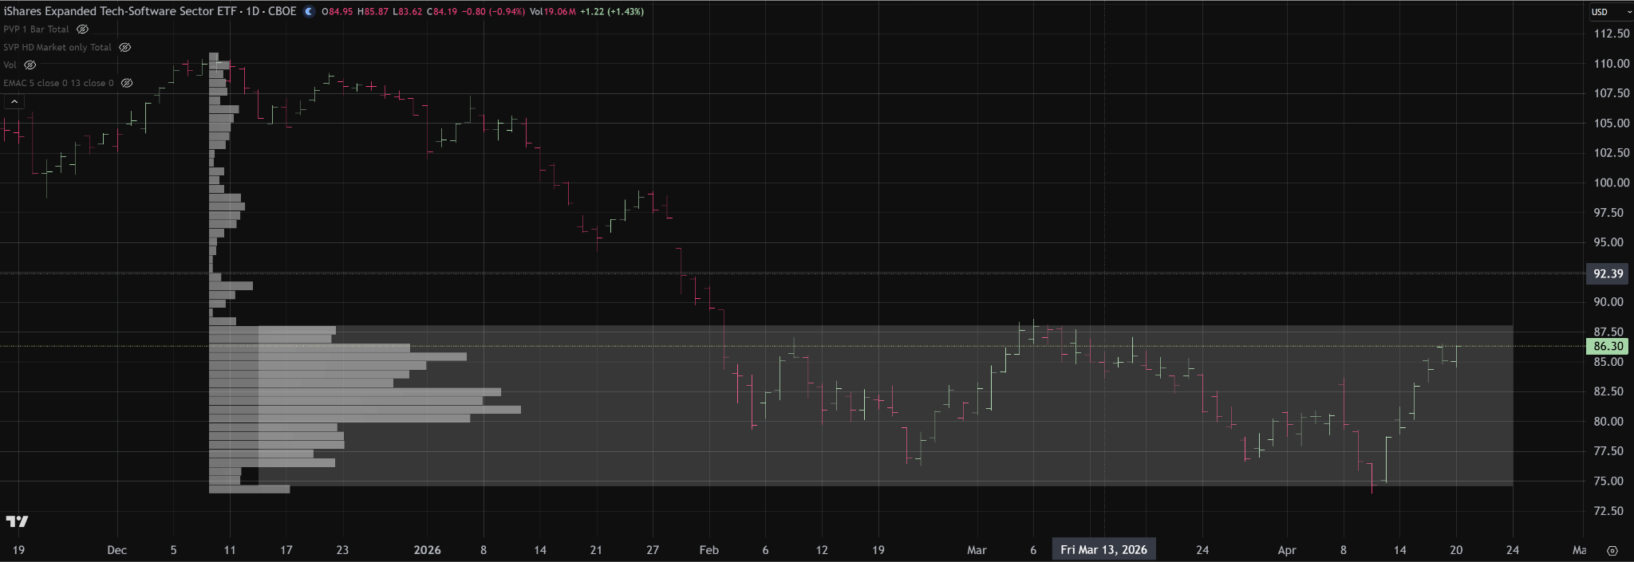The width and height of the screenshot is (1634, 562).
Task: Click the TradingView logo
Action: (x=17, y=521)
